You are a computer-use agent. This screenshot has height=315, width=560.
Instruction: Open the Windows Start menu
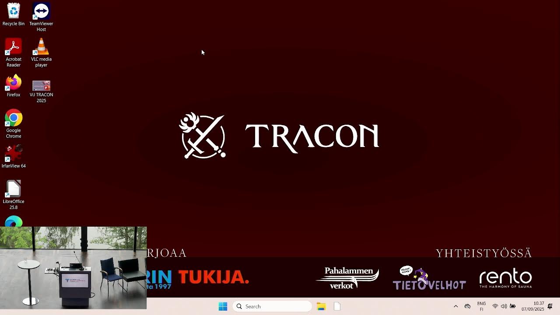[223, 306]
